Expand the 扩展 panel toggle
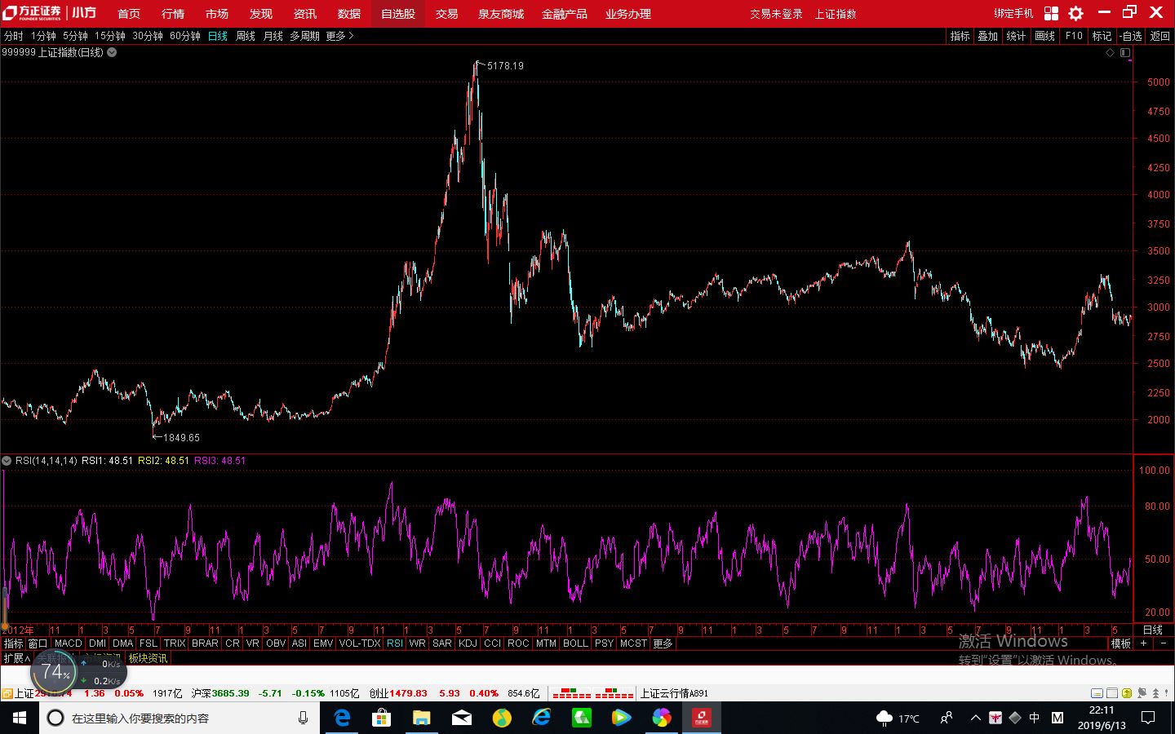Viewport: 1175px width, 734px height. click(x=16, y=658)
